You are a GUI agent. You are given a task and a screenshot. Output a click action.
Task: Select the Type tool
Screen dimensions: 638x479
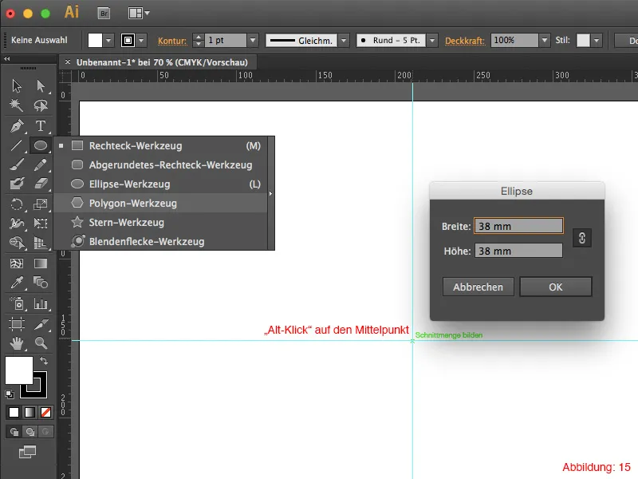tap(41, 126)
